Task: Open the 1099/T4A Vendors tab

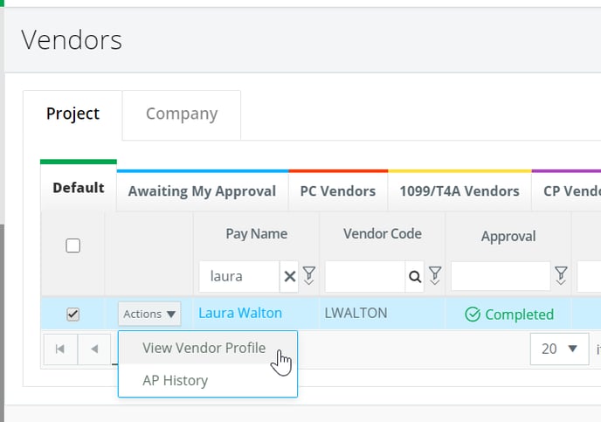Action: pos(459,190)
